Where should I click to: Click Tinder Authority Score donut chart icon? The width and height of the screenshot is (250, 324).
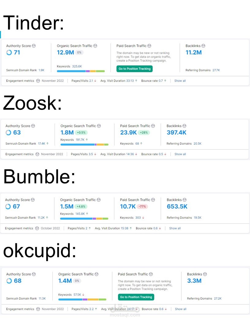(9, 52)
